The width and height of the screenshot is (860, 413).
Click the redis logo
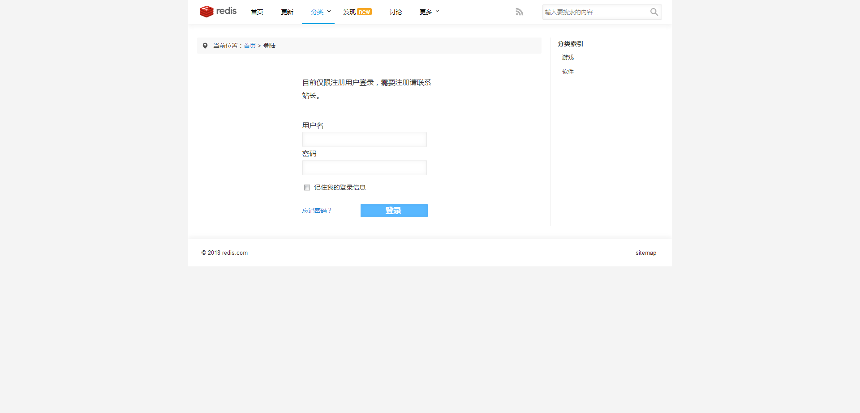click(x=218, y=11)
